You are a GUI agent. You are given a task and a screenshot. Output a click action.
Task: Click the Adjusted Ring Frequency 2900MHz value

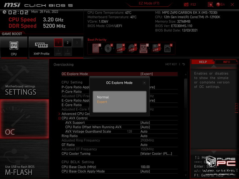[x=147, y=140]
